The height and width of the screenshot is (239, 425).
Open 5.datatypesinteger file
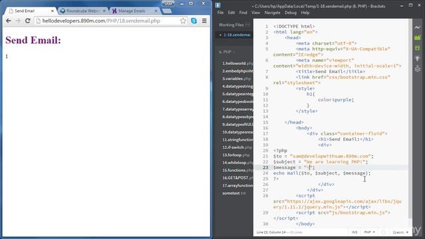click(x=238, y=94)
